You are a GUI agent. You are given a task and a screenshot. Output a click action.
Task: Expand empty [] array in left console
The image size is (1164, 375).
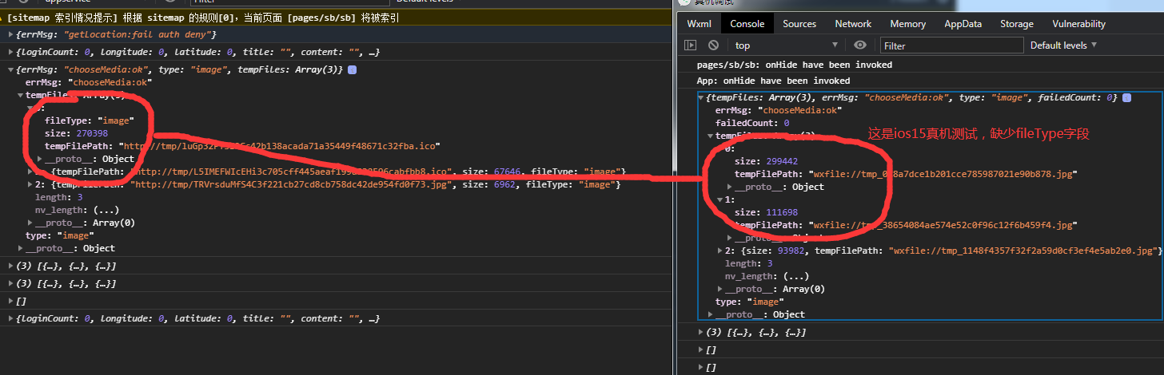10,301
